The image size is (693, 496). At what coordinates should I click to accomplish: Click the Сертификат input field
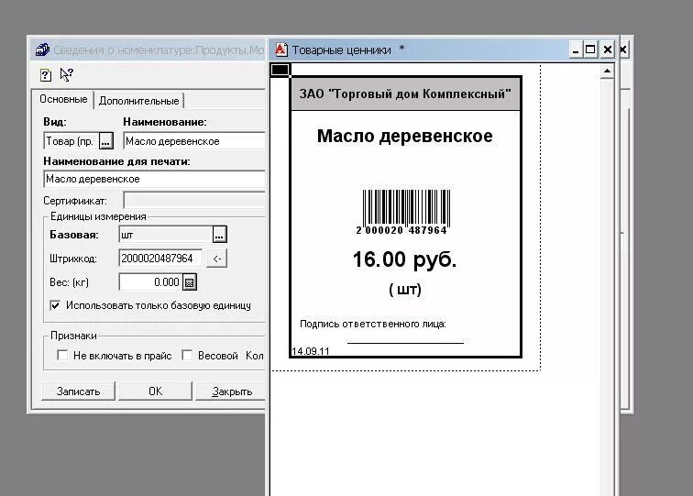(x=194, y=201)
